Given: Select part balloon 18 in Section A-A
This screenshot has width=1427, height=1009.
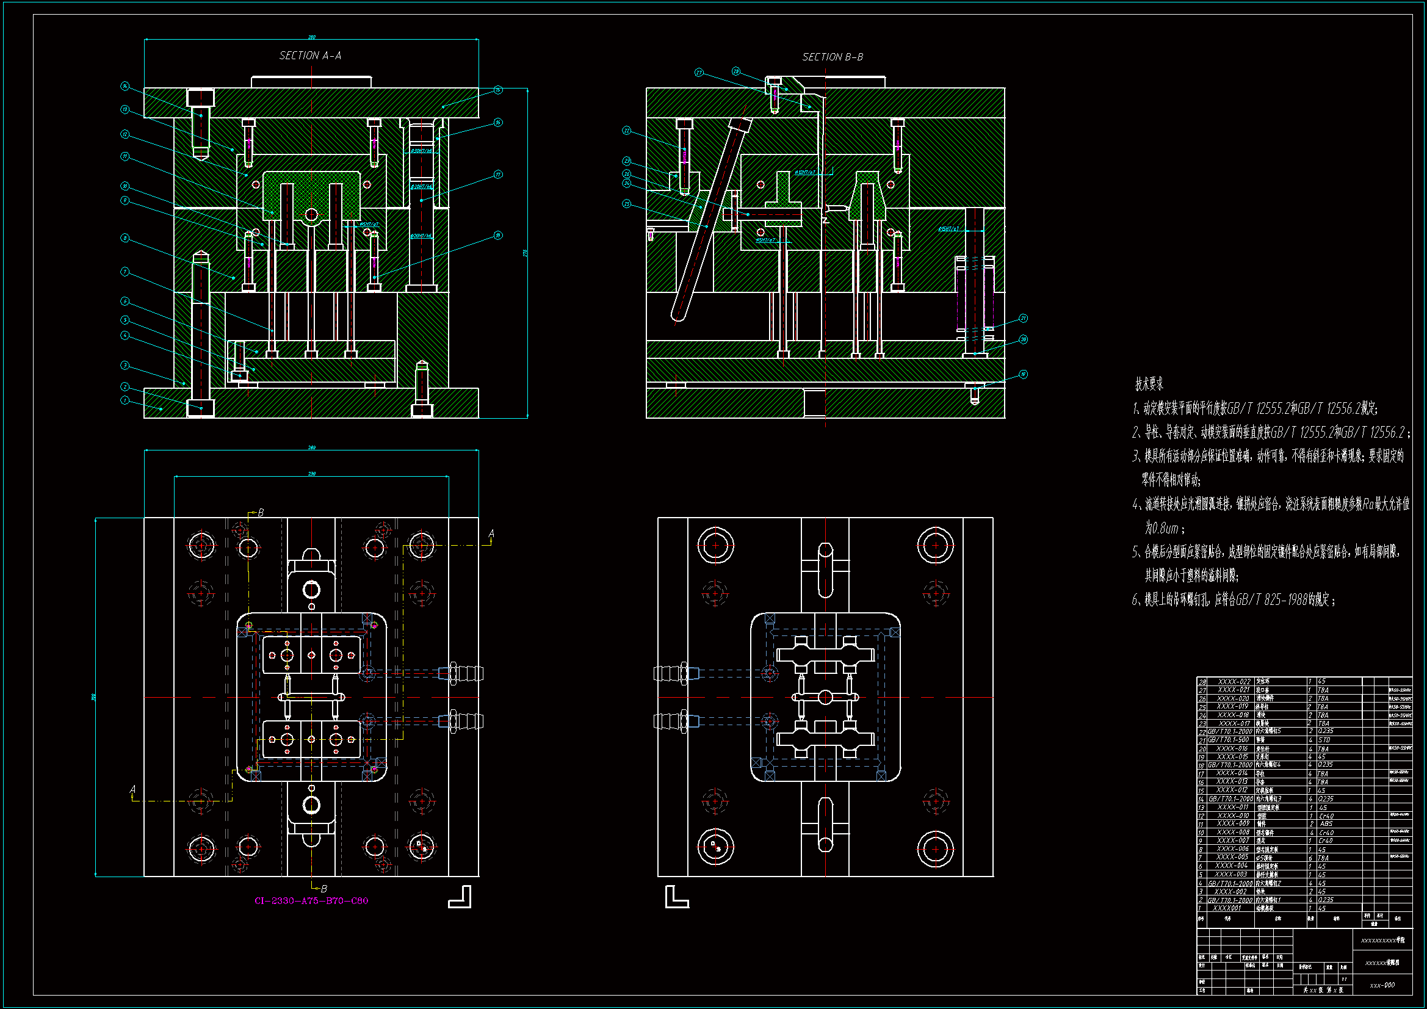Looking at the screenshot, I should [x=498, y=236].
